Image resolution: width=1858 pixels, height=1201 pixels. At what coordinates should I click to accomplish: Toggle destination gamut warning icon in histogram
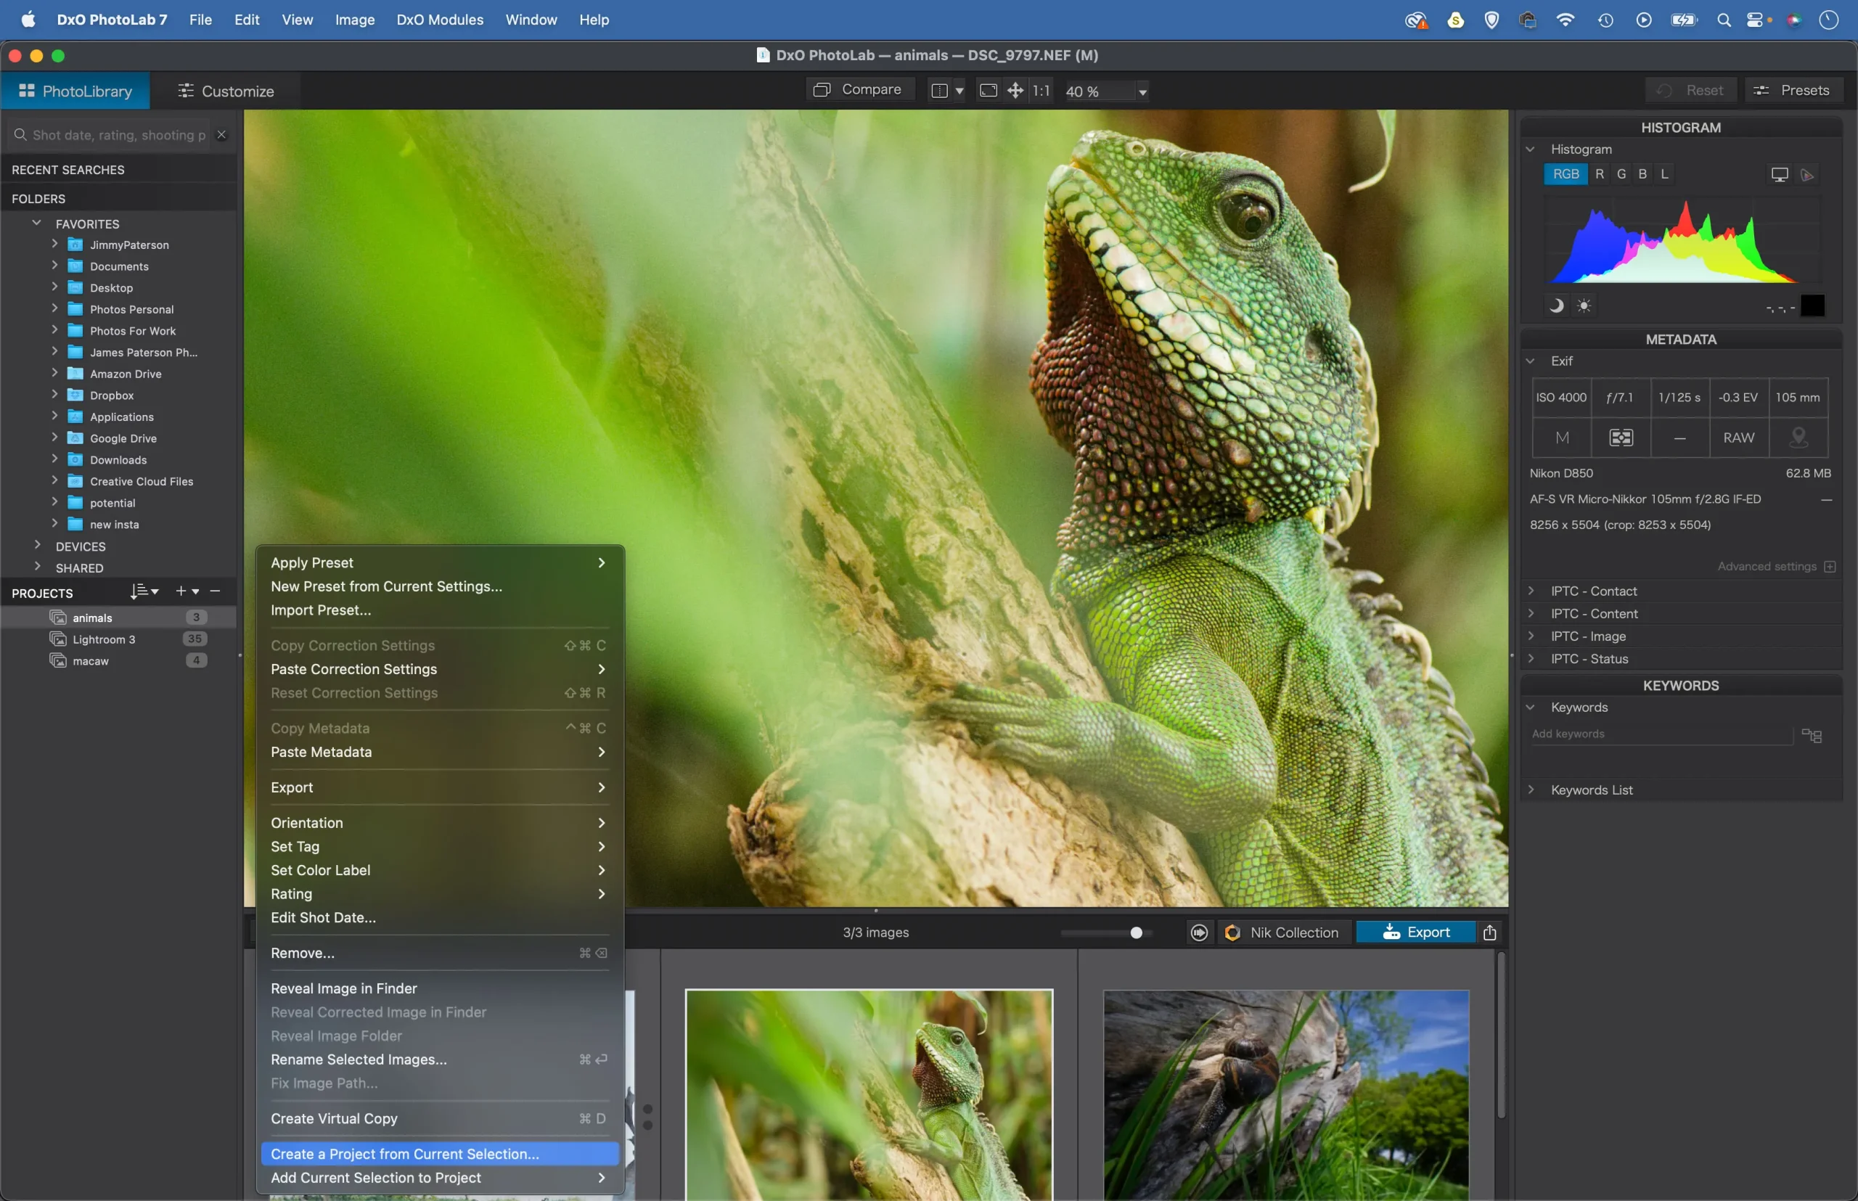coord(1807,175)
